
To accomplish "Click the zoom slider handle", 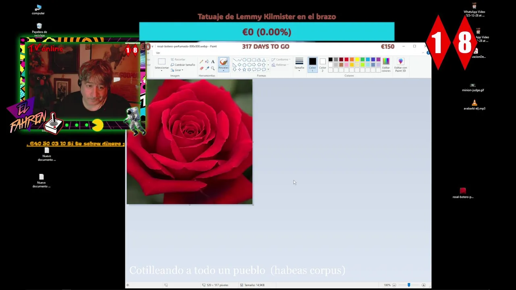I will [409, 285].
